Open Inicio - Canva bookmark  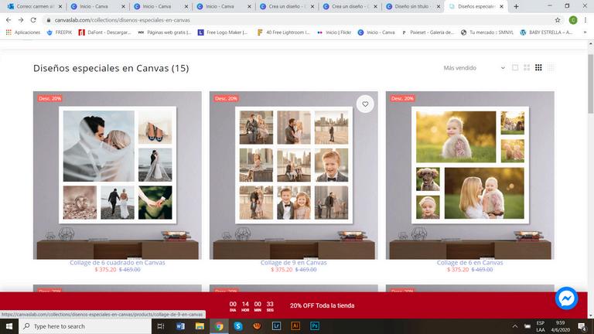(376, 32)
